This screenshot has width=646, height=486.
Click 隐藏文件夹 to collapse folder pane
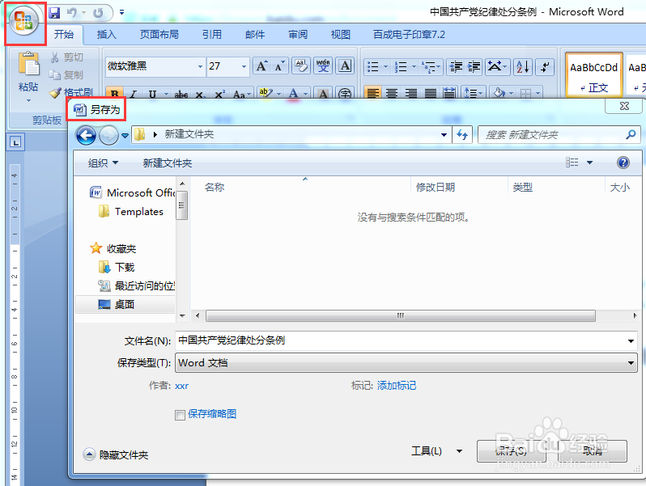[117, 454]
